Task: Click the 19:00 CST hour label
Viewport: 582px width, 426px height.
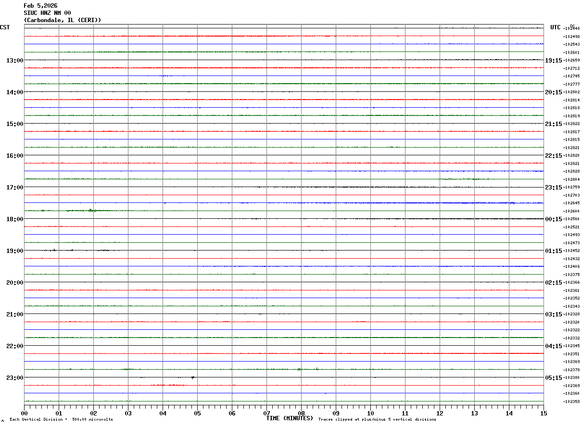Action: click(x=15, y=251)
